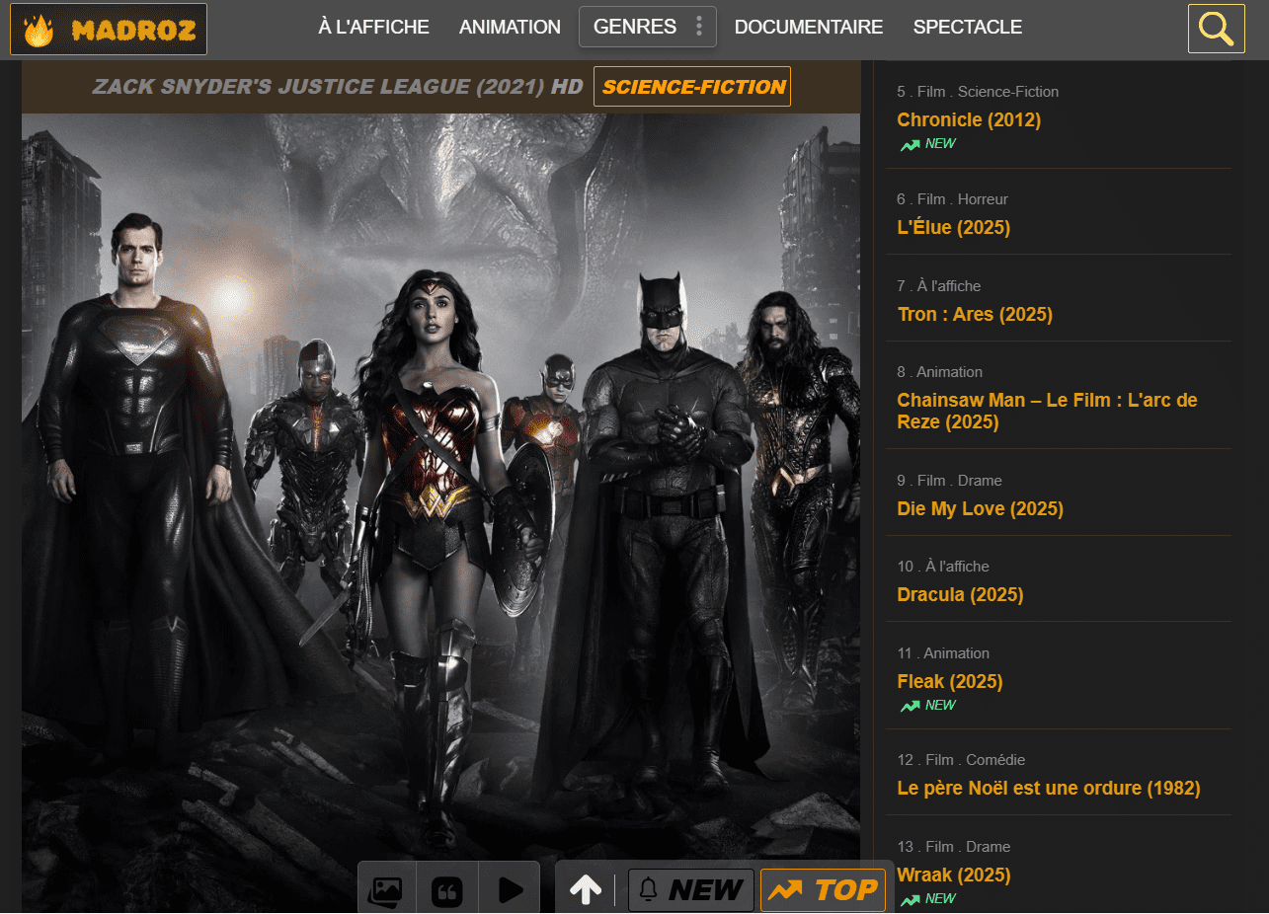Open the Dracula (2025) listing
The height and width of the screenshot is (914, 1269).
point(959,594)
